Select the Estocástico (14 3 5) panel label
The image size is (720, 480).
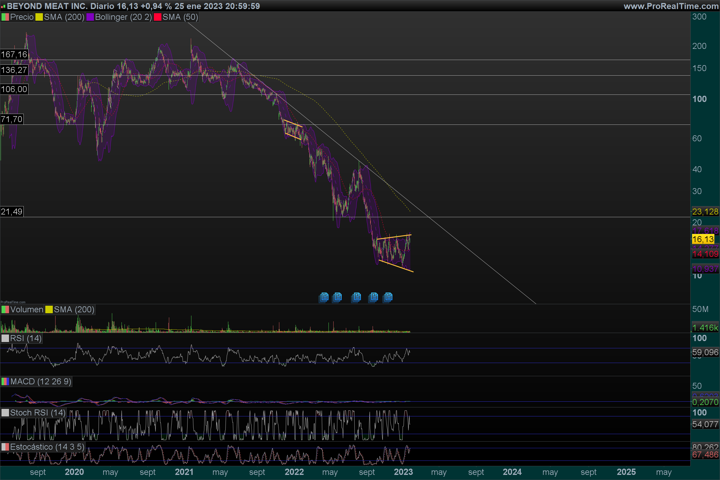[x=47, y=447]
